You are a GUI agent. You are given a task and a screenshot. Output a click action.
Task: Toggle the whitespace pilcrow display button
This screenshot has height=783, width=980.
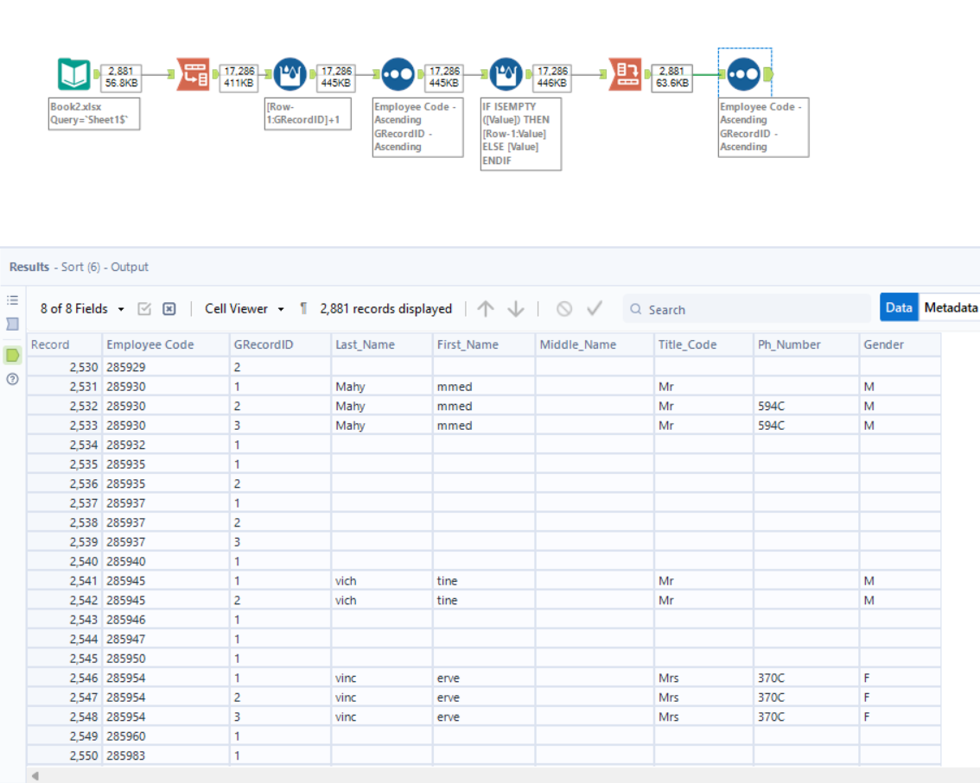click(x=303, y=309)
